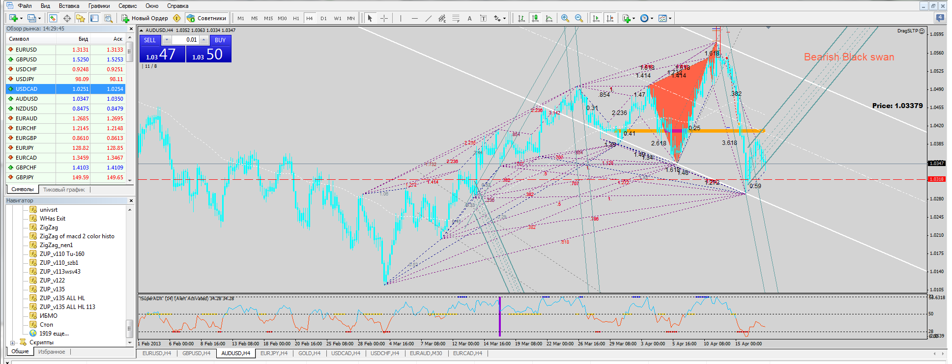Screen dimensions: 952x364
Task: Switch to GOLD,H4 chart tab
Action: [309, 353]
